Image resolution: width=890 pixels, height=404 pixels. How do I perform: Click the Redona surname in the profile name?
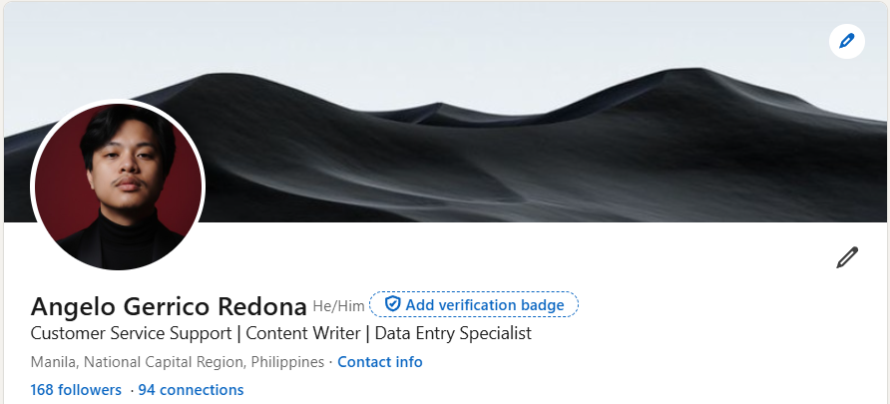262,307
